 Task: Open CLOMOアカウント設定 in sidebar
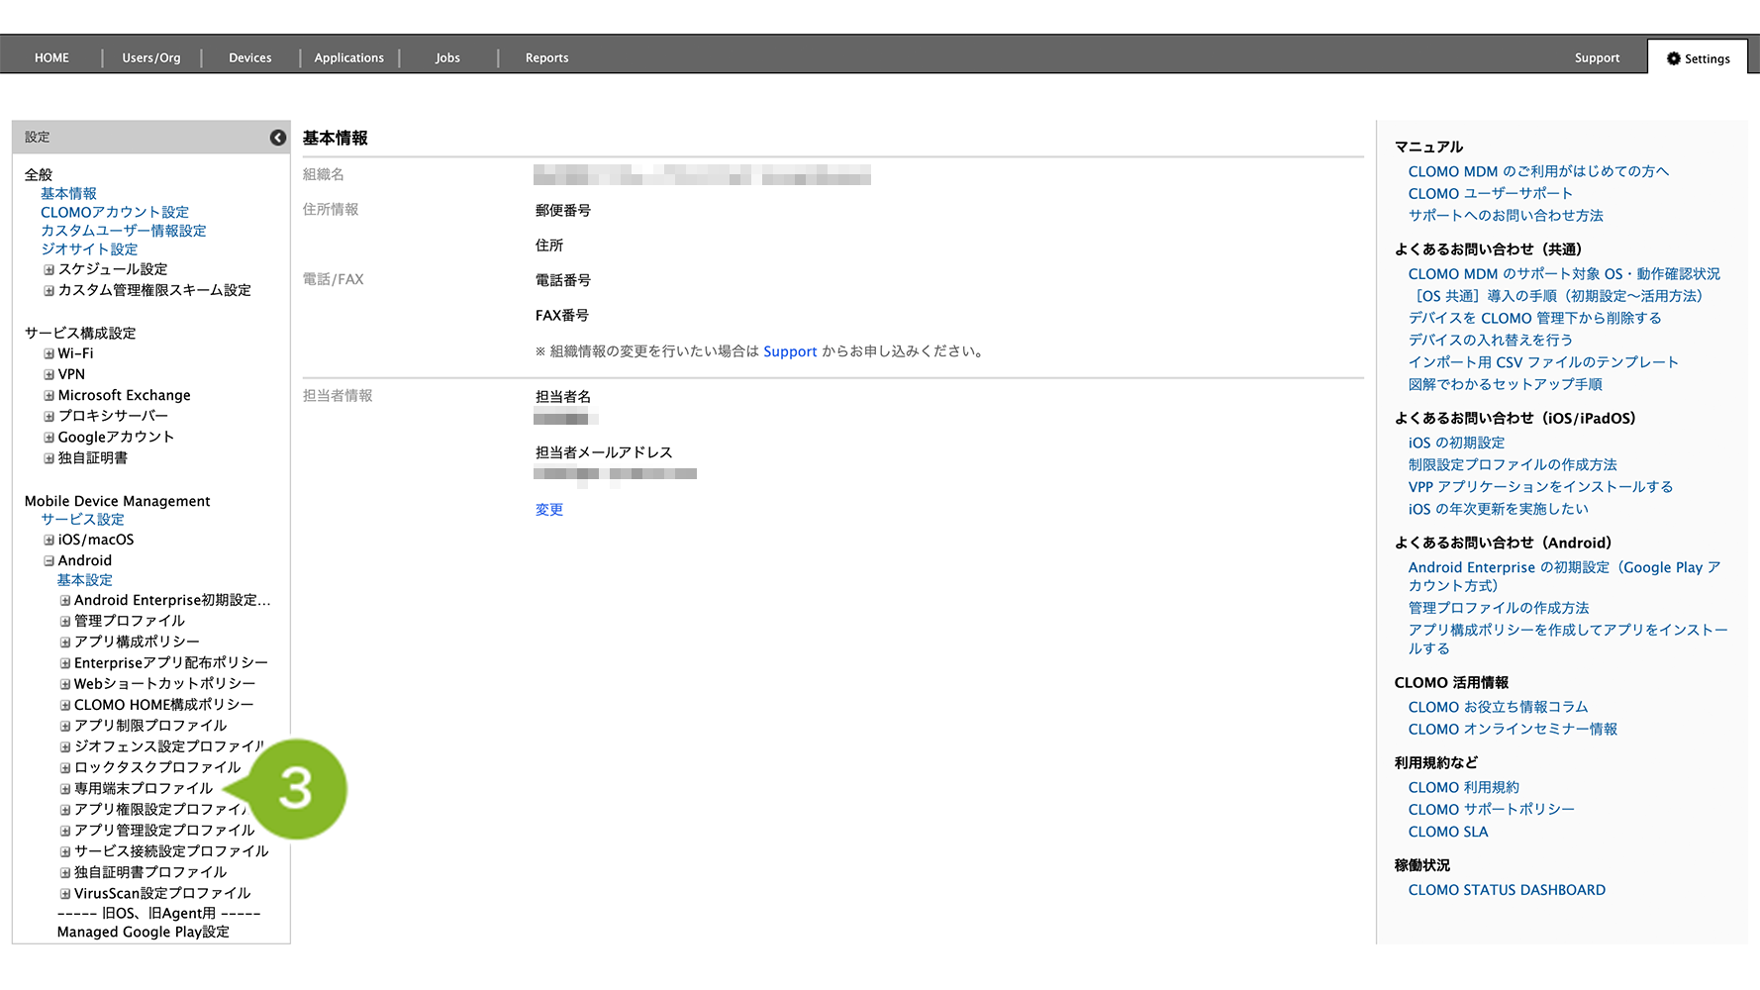(x=115, y=212)
